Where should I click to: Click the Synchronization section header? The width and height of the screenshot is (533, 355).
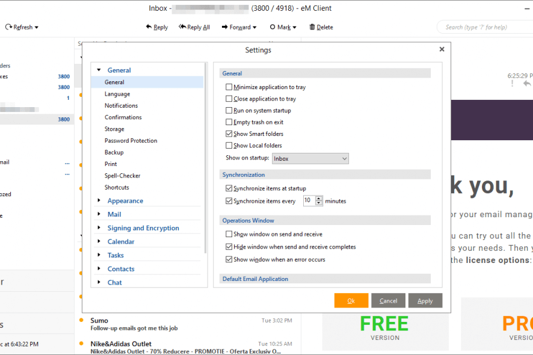[x=325, y=174]
